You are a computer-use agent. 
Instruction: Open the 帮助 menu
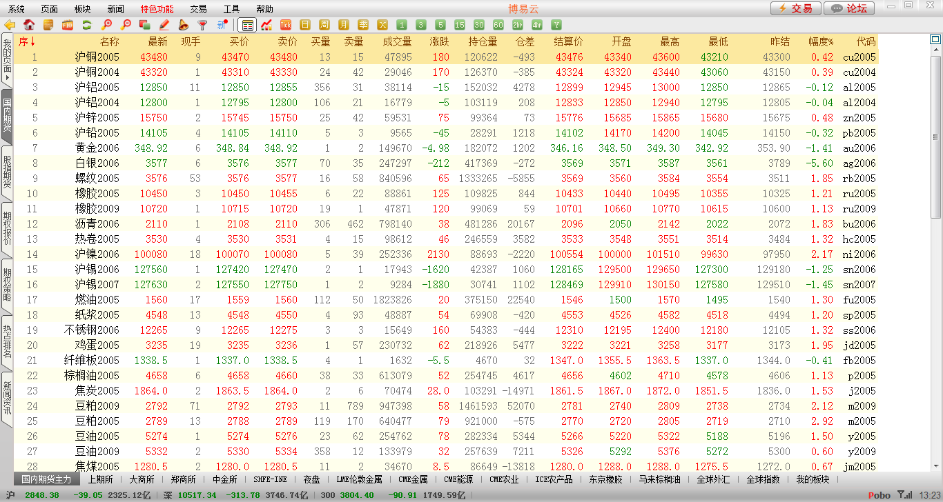(265, 9)
